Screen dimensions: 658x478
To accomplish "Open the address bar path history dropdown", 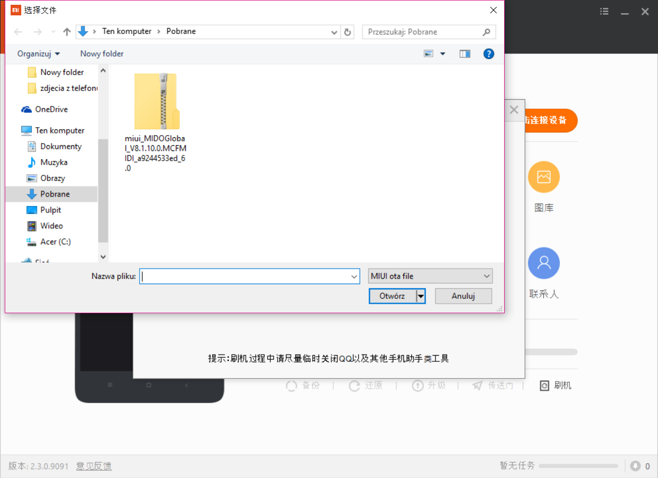I will coord(334,32).
